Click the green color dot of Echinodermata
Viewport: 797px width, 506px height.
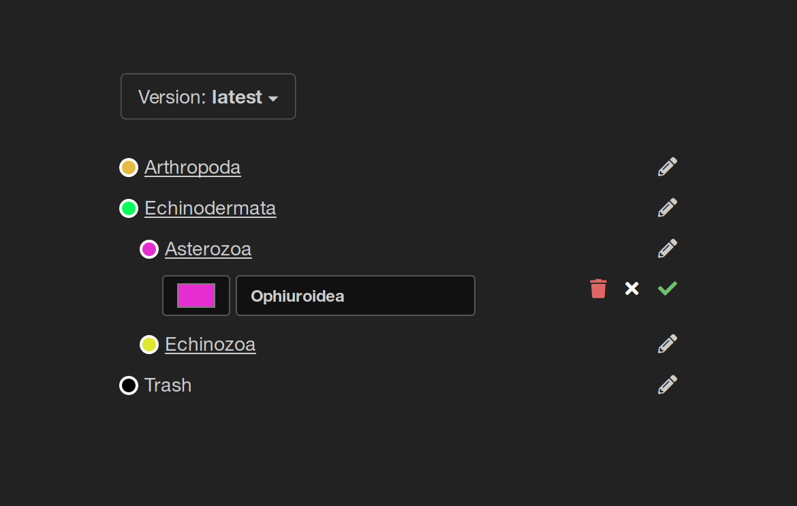click(129, 208)
